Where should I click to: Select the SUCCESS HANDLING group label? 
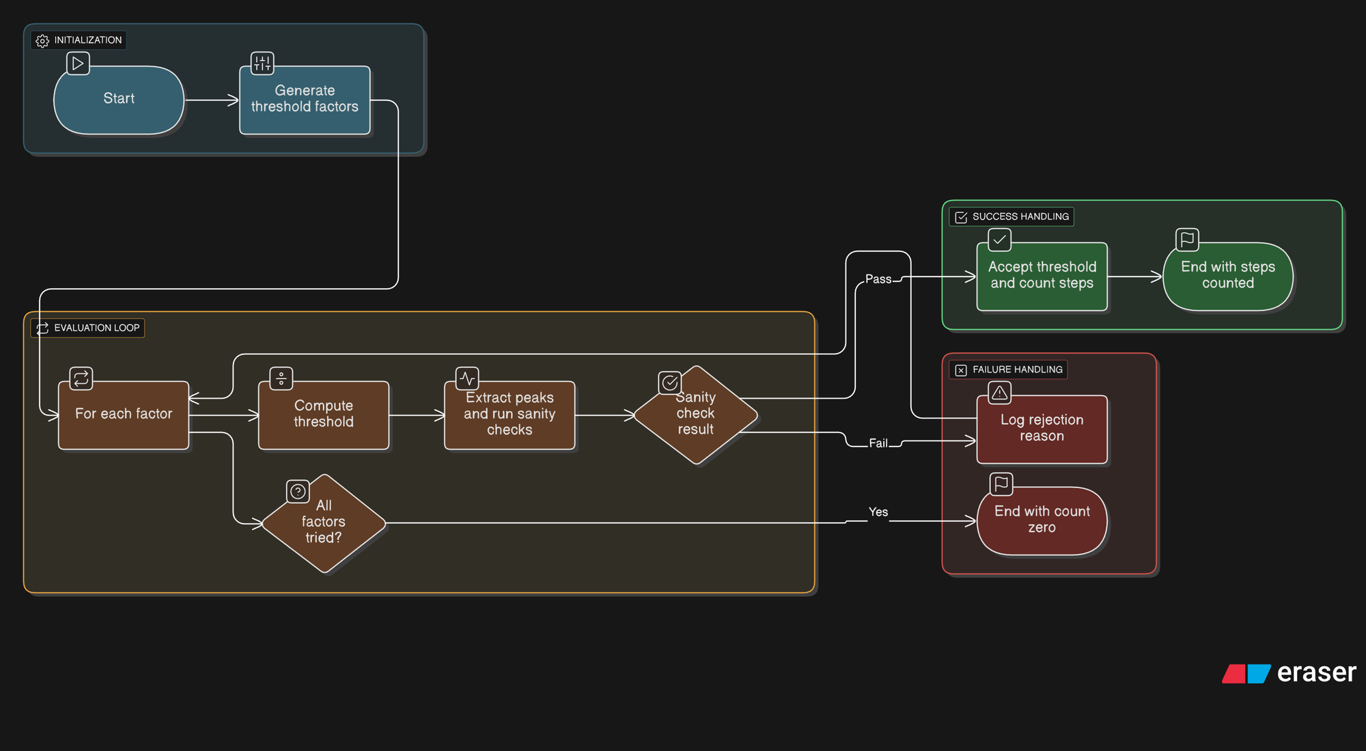point(1012,217)
